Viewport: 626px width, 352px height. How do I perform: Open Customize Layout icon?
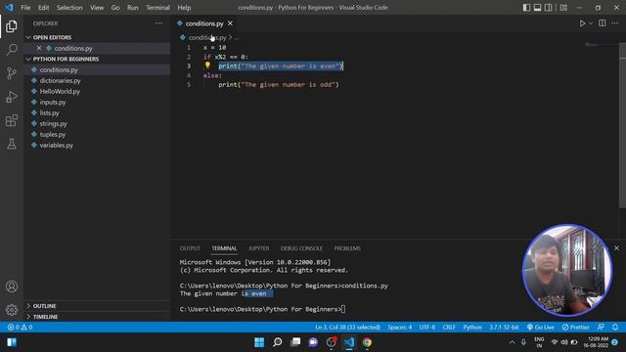coord(563,8)
